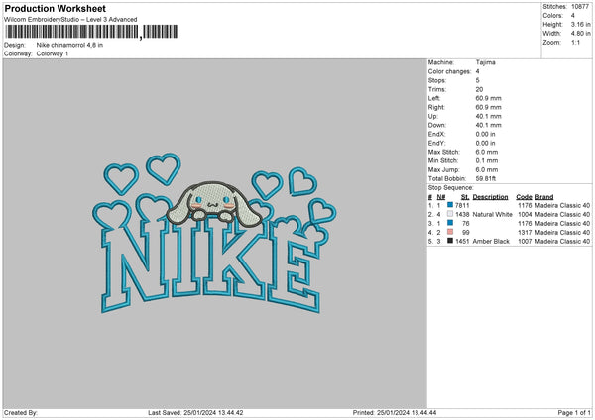The height and width of the screenshot is (420, 595).
Task: Click the Max Jump value 6.0 mm
Action: pos(487,169)
